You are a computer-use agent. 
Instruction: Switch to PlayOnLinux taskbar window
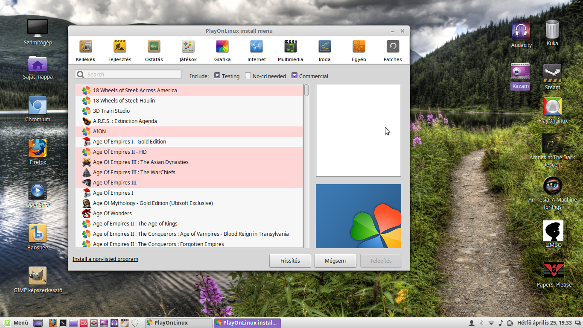(178, 322)
